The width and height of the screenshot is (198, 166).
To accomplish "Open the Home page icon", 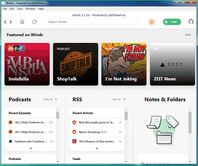I will click(22, 22).
